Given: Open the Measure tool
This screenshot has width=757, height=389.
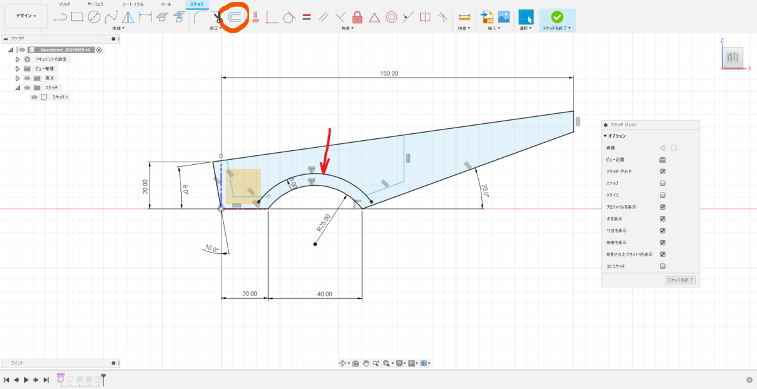Looking at the screenshot, I should [464, 17].
